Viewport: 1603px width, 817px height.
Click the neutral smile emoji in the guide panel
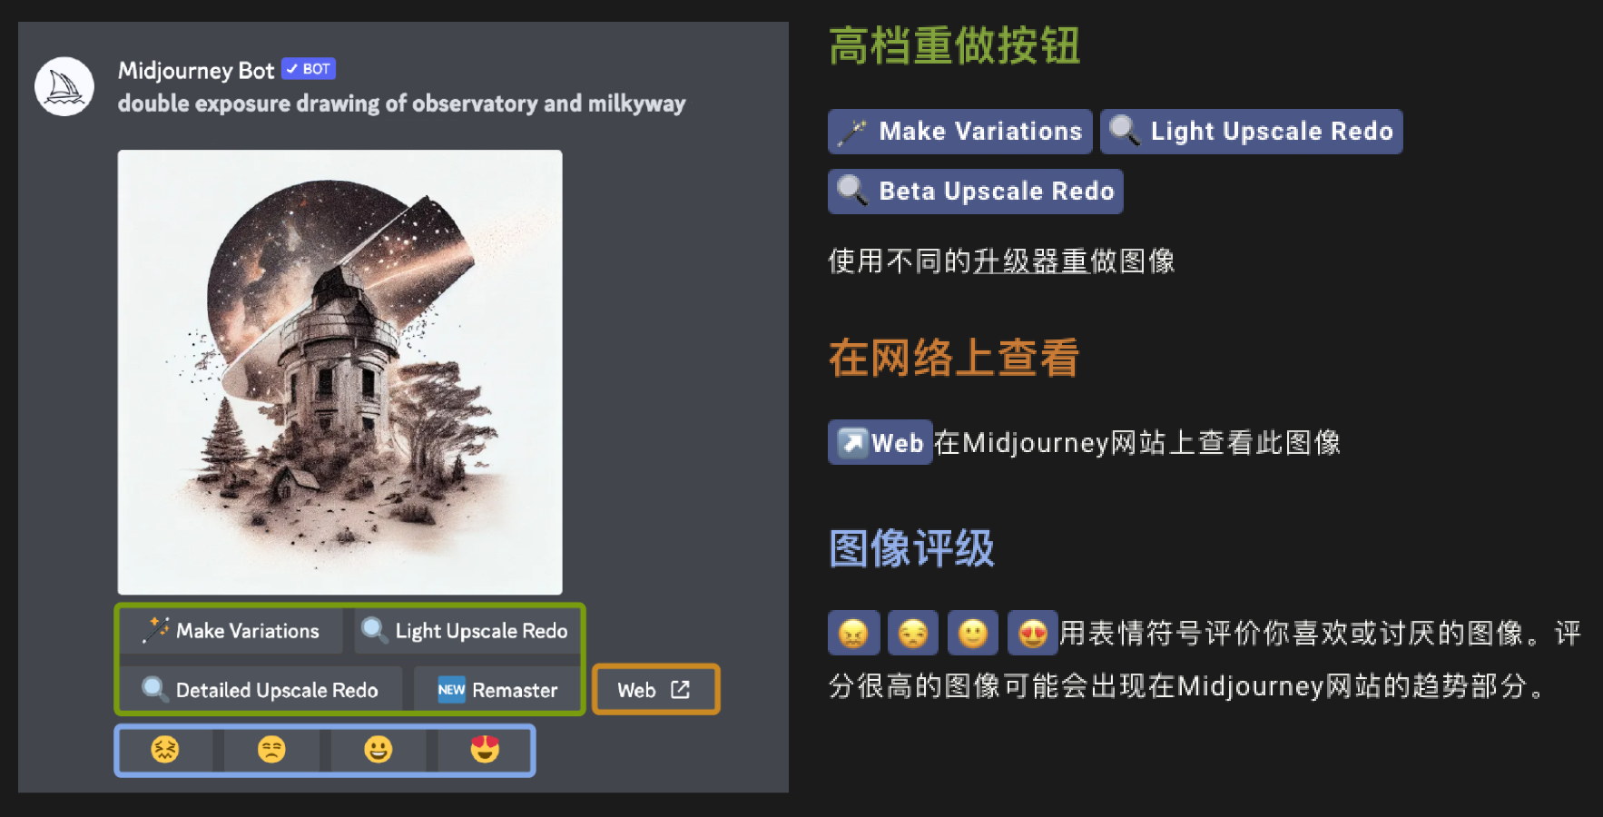click(x=973, y=633)
